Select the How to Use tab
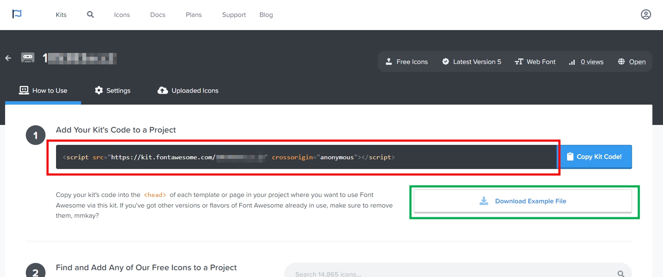 coord(43,91)
